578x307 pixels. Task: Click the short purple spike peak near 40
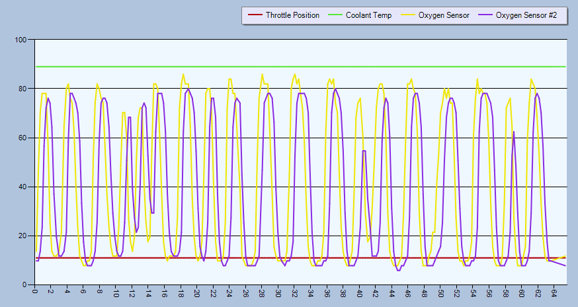(364, 152)
